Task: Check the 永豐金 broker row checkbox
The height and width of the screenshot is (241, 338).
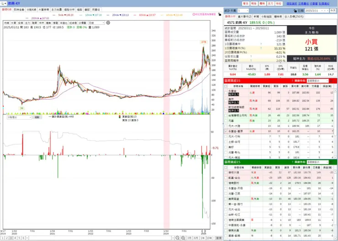Action: [x=226, y=93]
